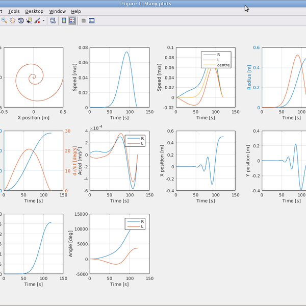Choose the Brush data tool
Image resolution: width=306 pixels, height=306 pixels.
point(37,21)
